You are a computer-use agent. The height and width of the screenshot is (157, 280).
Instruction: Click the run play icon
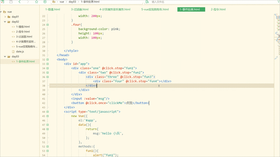click(45, 2)
